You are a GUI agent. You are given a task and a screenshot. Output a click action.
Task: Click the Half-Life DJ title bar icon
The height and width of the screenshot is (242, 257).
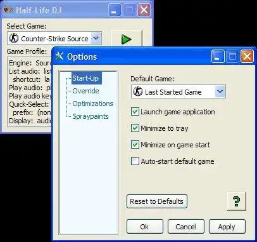point(8,10)
